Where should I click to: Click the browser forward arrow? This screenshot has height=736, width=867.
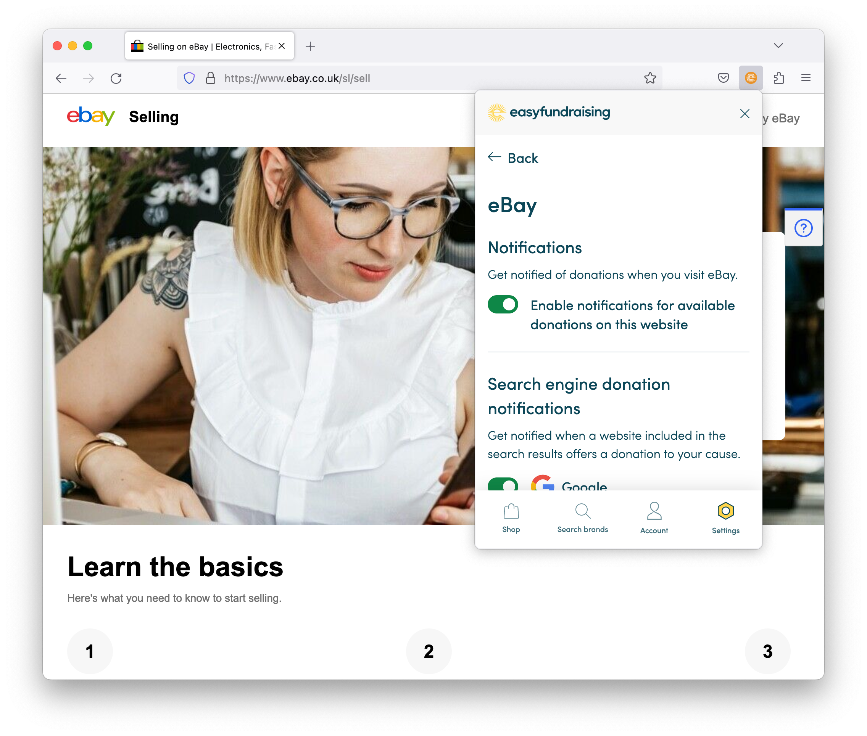click(x=89, y=78)
